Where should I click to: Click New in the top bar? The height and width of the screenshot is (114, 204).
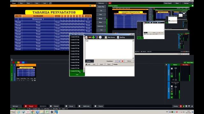coord(21,3)
